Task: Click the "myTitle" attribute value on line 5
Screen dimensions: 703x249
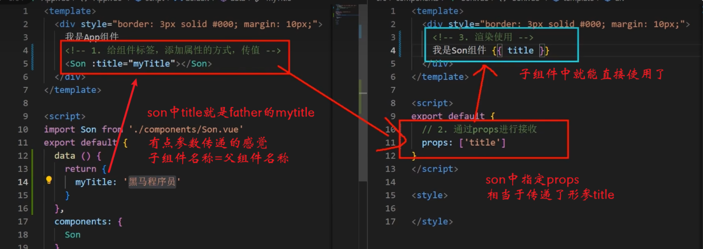Action: tap(153, 63)
